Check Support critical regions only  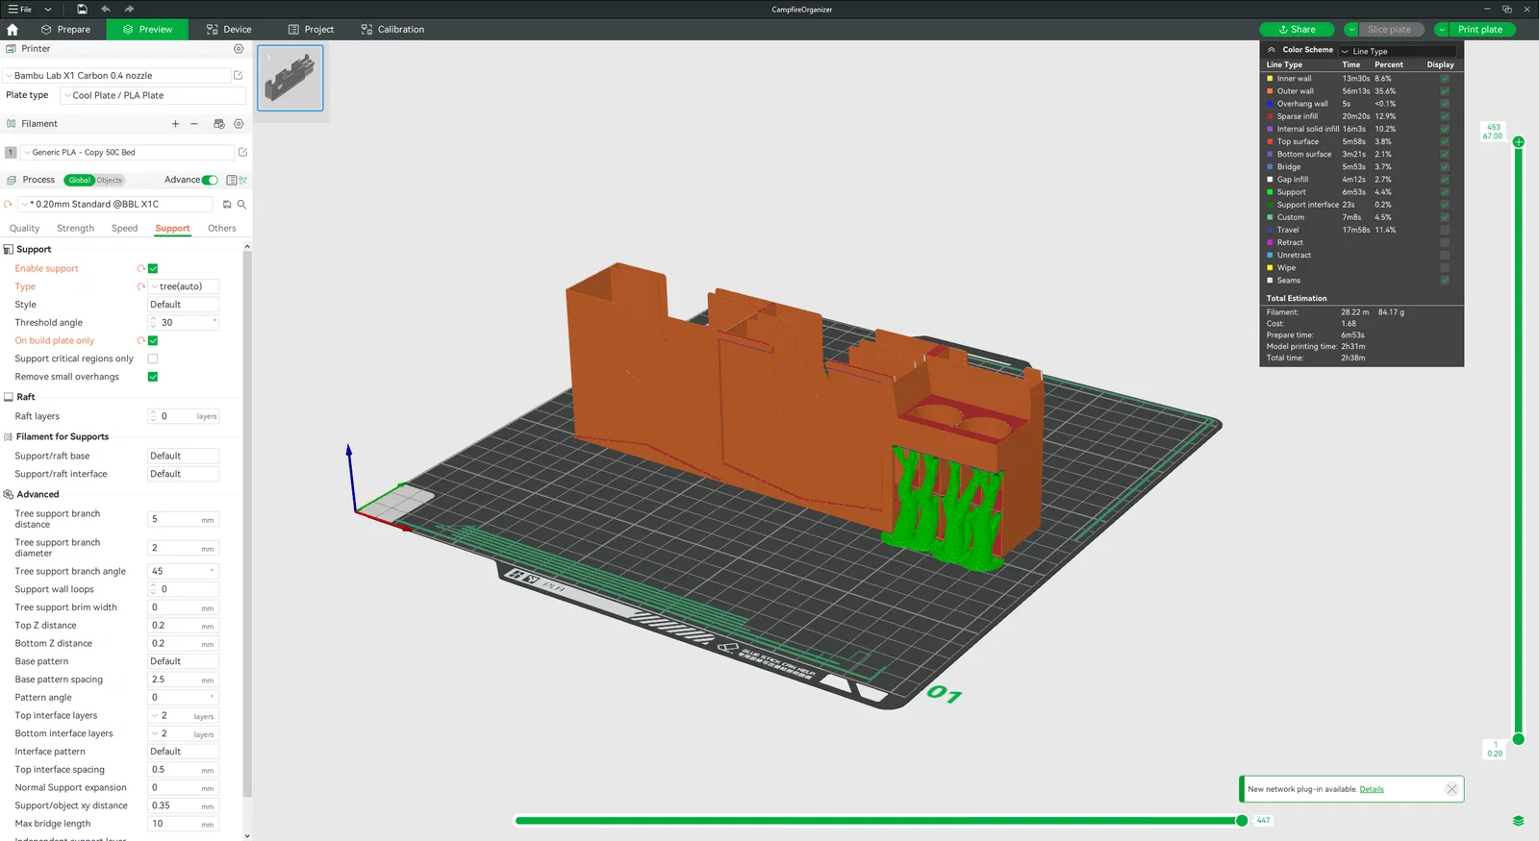153,359
